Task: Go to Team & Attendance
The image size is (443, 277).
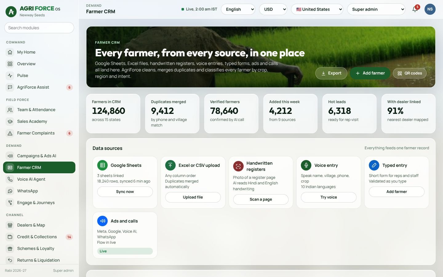Action: (39, 110)
